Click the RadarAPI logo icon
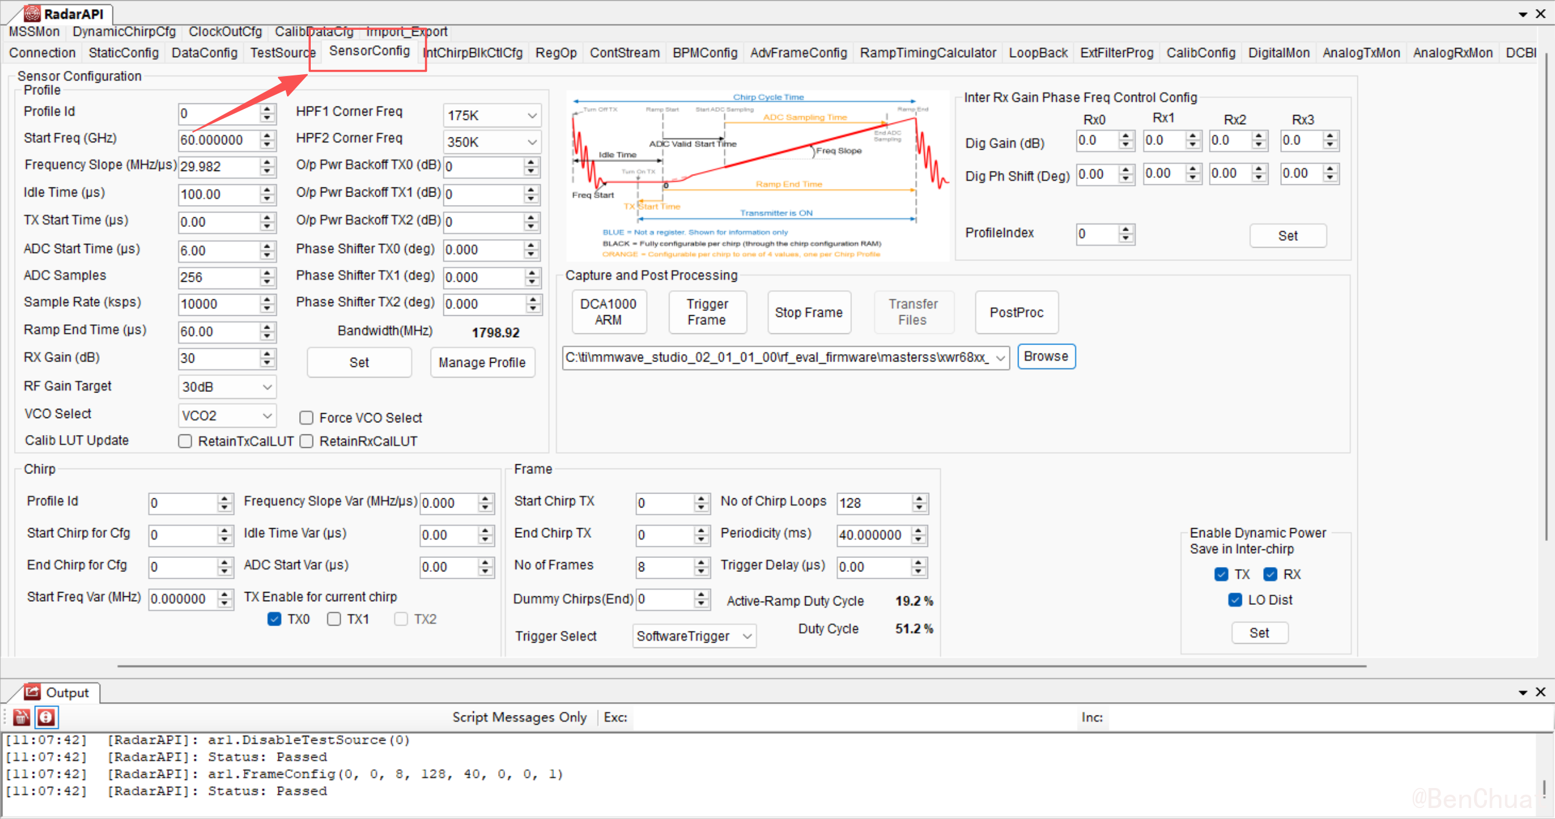 [x=32, y=13]
